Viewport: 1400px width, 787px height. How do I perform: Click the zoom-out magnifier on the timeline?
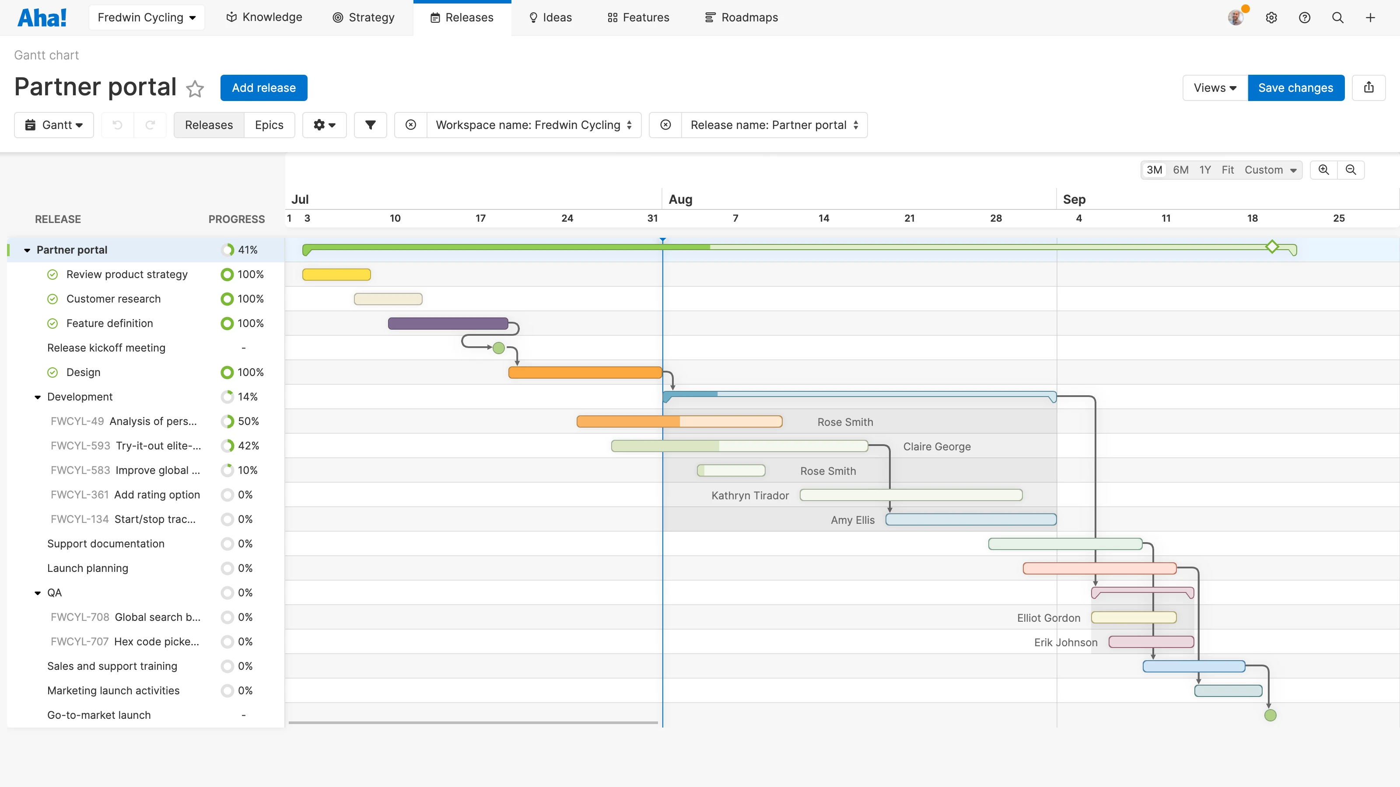point(1351,170)
